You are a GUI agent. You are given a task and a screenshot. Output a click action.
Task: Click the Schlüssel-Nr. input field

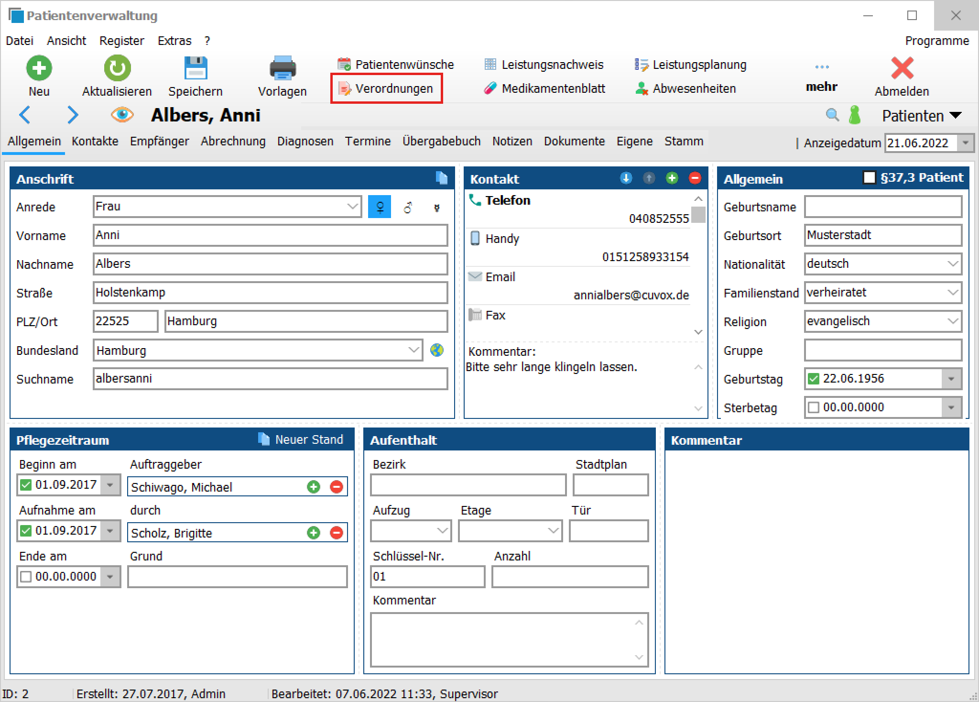point(427,577)
